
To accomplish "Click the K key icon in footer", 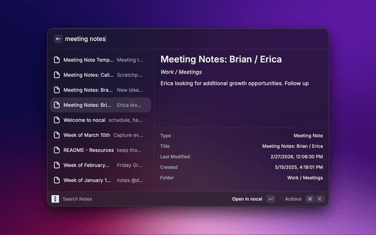I will click(320, 199).
